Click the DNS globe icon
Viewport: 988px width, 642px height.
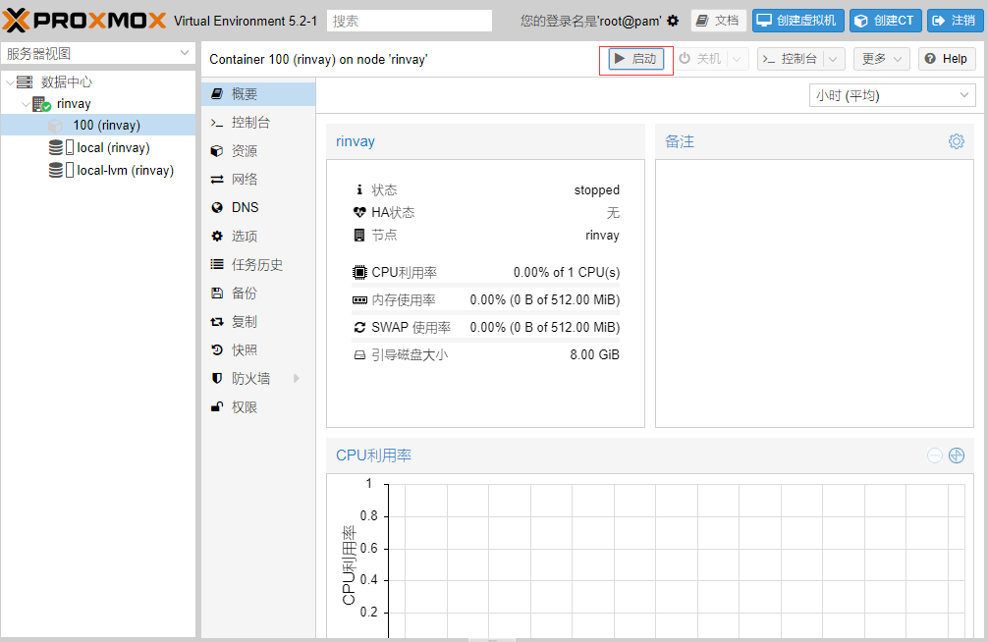pos(217,207)
